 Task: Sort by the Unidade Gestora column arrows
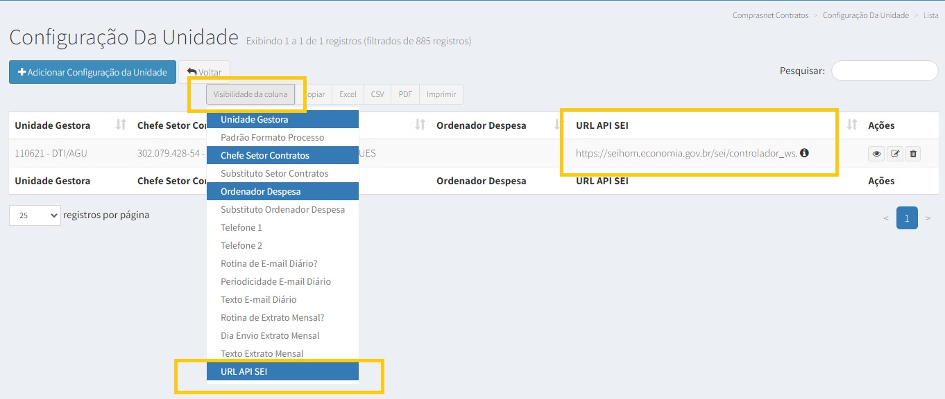pos(121,125)
